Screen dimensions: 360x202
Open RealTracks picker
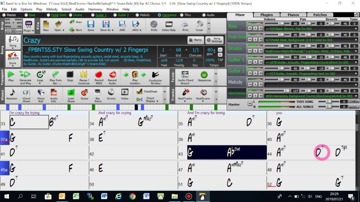coord(185,95)
